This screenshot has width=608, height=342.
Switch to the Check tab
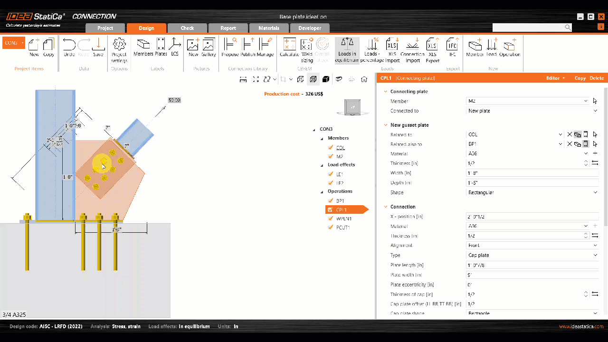click(x=187, y=28)
